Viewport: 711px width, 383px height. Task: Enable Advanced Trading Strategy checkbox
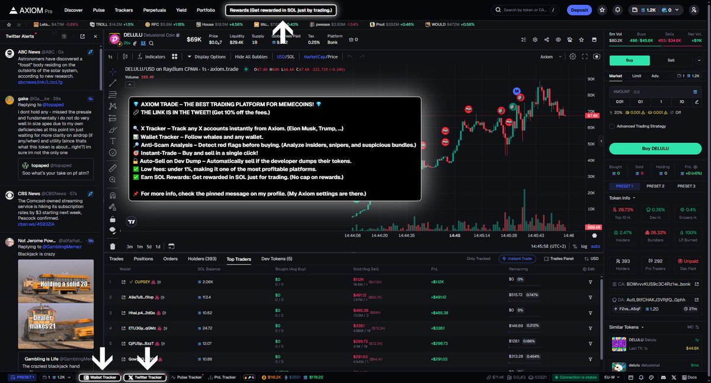(611, 126)
